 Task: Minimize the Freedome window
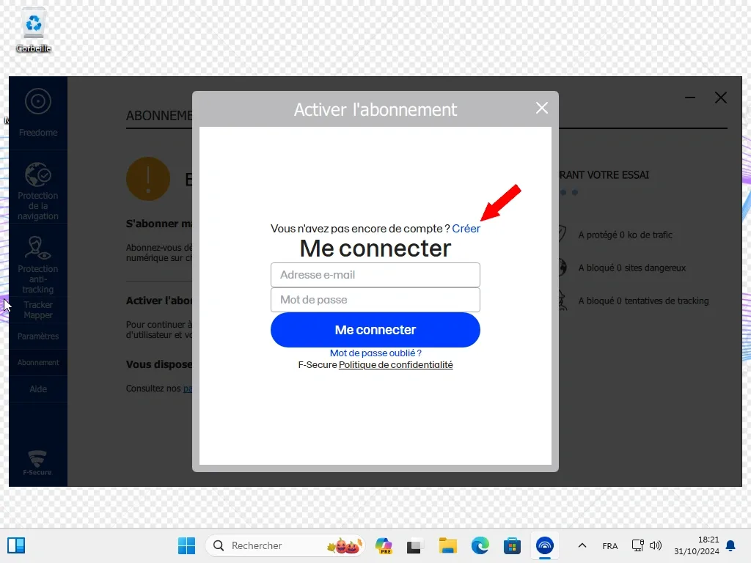[689, 97]
